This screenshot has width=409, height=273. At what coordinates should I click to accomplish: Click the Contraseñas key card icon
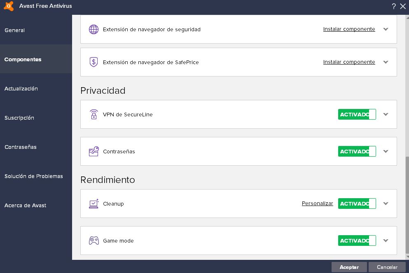[x=93, y=151]
